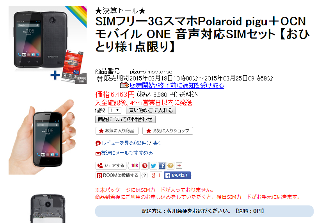
Task: Open the hand-holding-phone product image
Action: 43,137
